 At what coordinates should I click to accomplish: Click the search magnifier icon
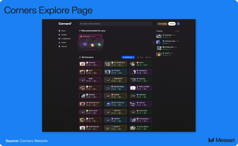pyautogui.click(x=81, y=24)
